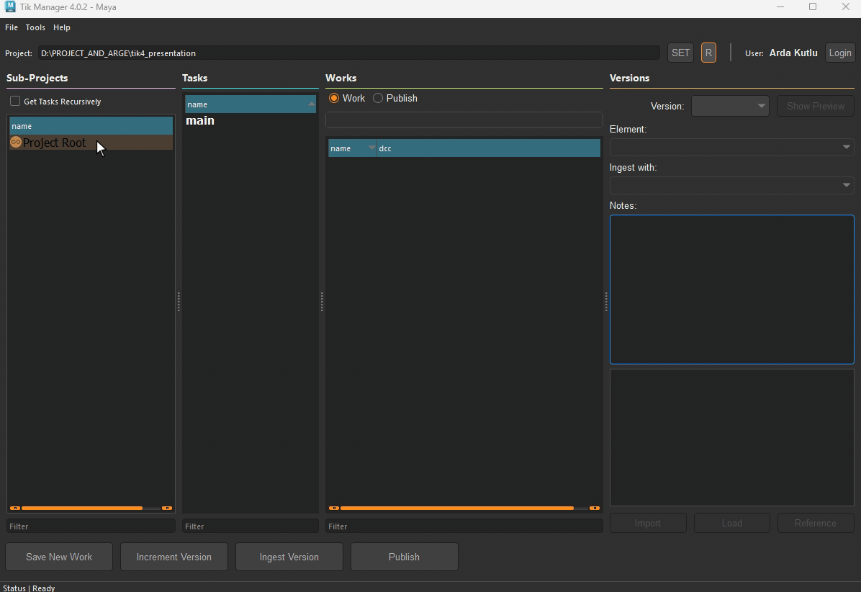
Task: Click the Sub-Projects horizontal scrollbar
Action: (x=82, y=508)
